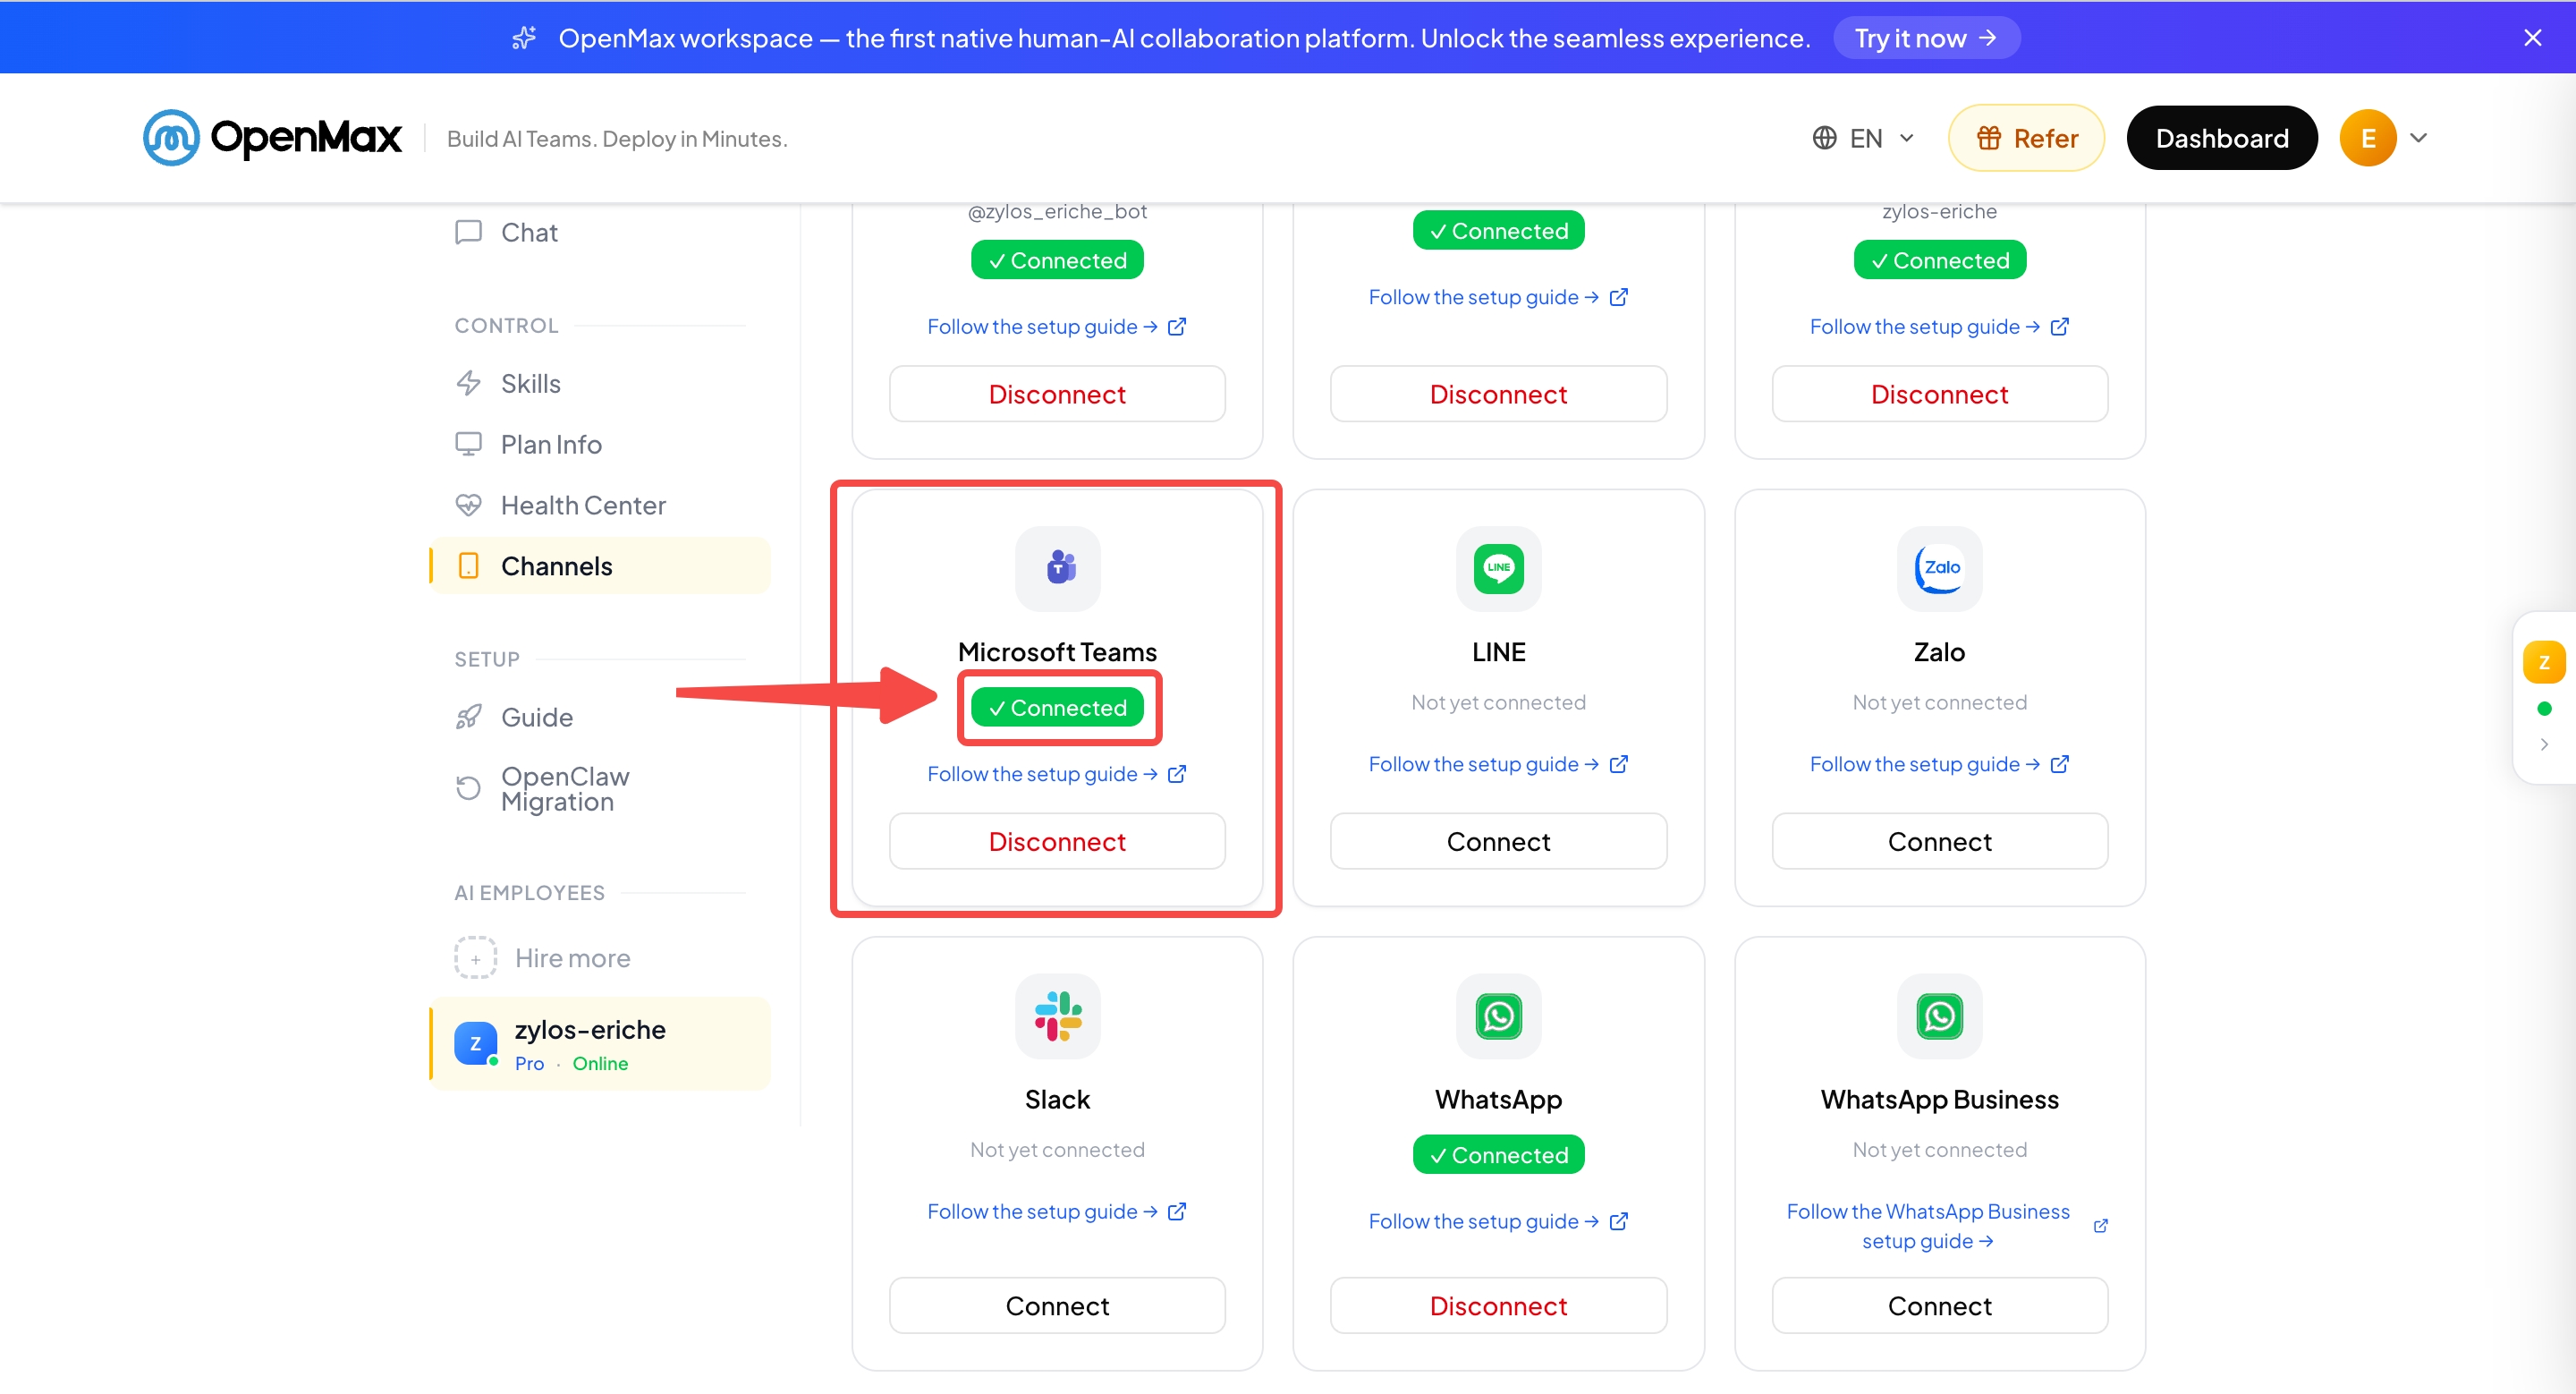The width and height of the screenshot is (2576, 1394).
Task: Click the floating yellow Z widget icon
Action: pyautogui.click(x=2543, y=662)
